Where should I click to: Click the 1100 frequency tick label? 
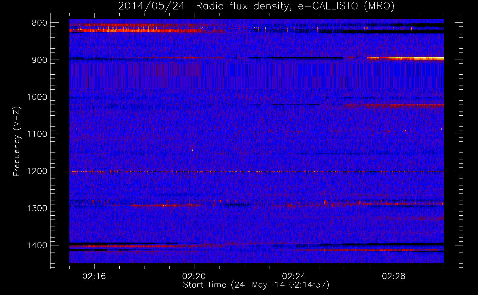pyautogui.click(x=37, y=134)
